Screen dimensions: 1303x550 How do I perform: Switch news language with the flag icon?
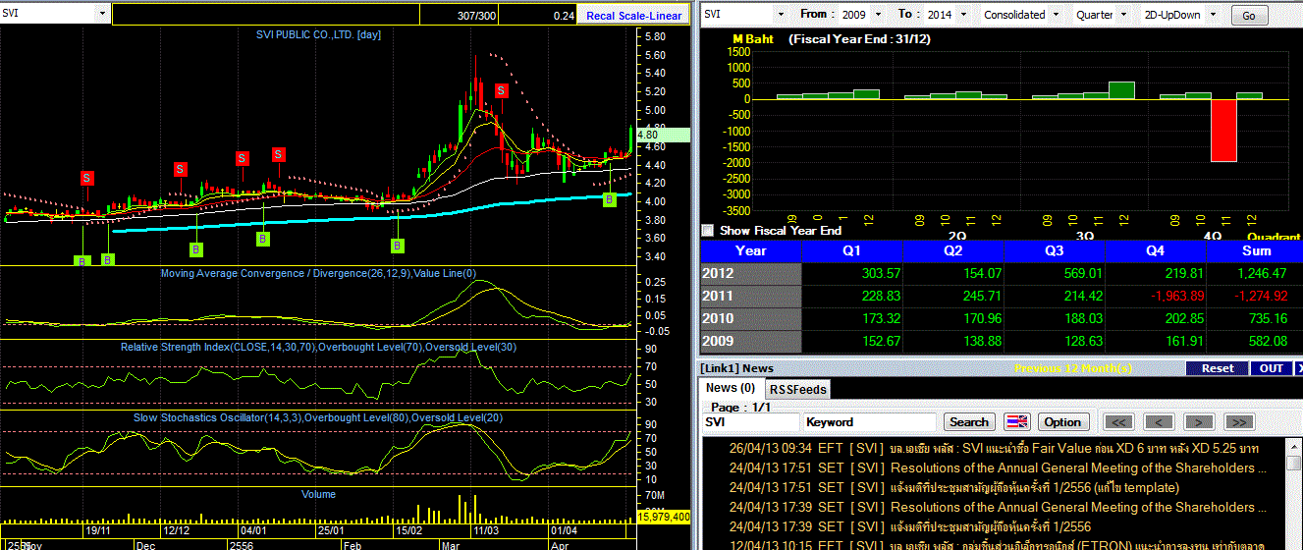pyautogui.click(x=1016, y=422)
